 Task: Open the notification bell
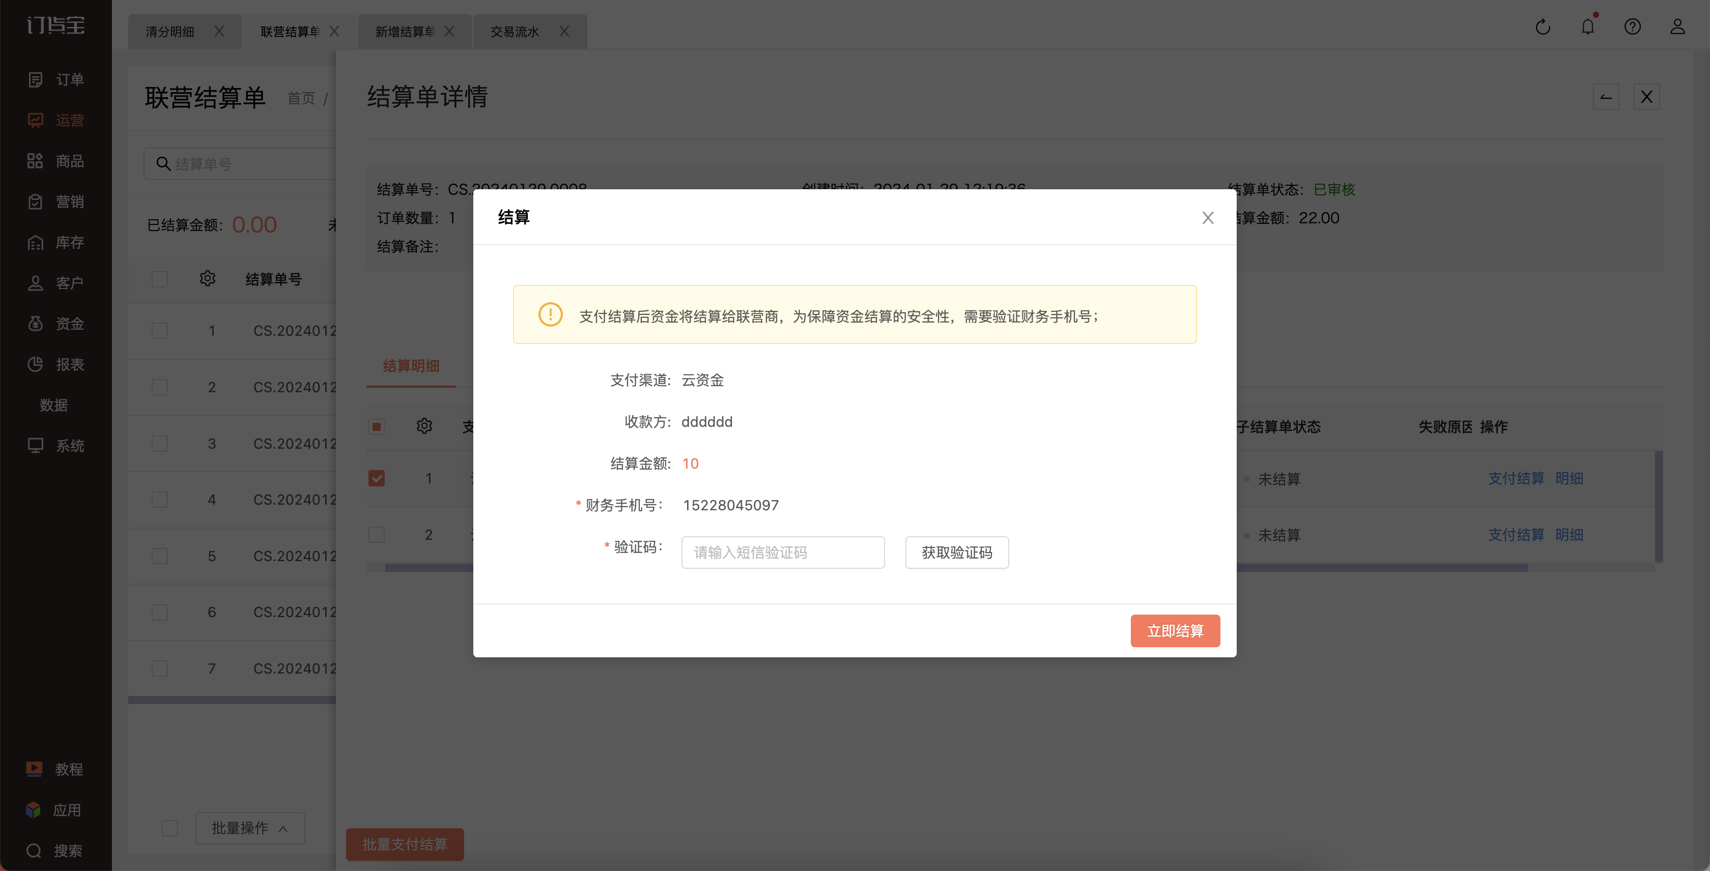pyautogui.click(x=1588, y=27)
